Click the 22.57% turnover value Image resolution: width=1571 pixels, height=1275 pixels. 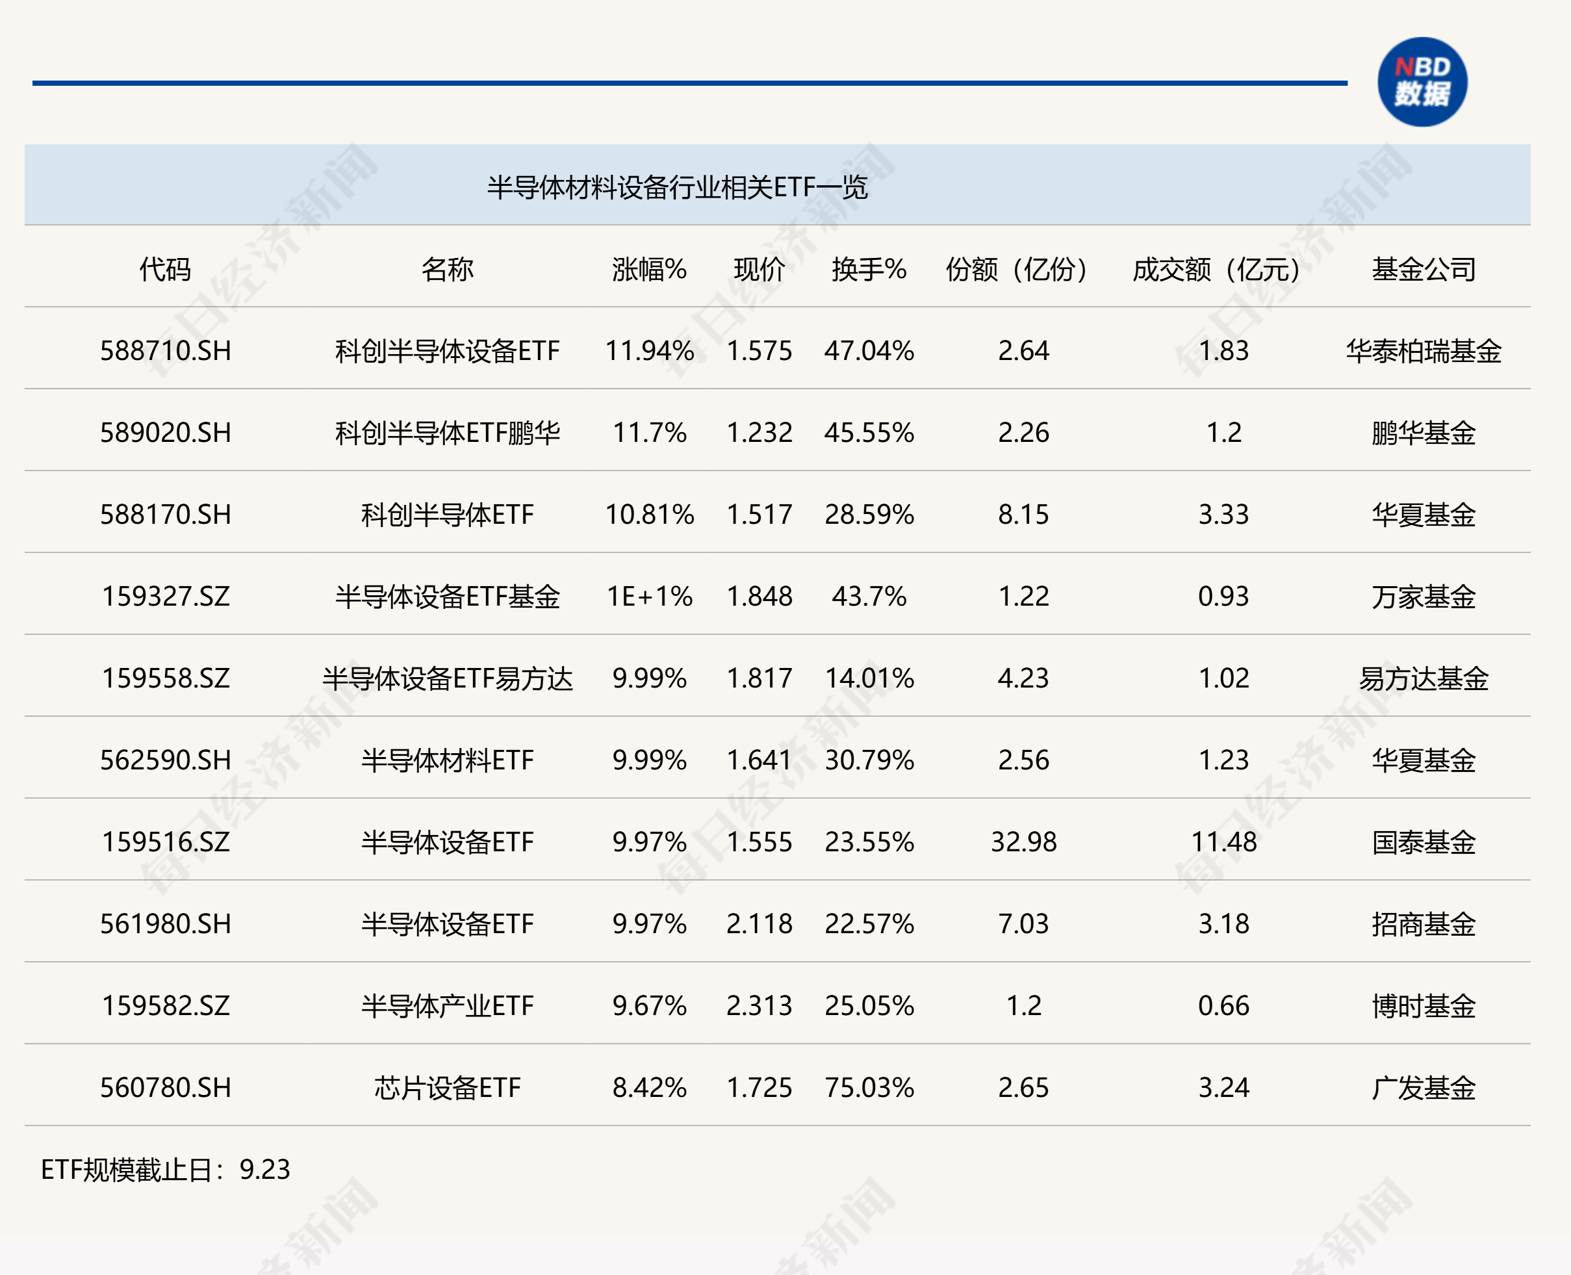click(869, 924)
